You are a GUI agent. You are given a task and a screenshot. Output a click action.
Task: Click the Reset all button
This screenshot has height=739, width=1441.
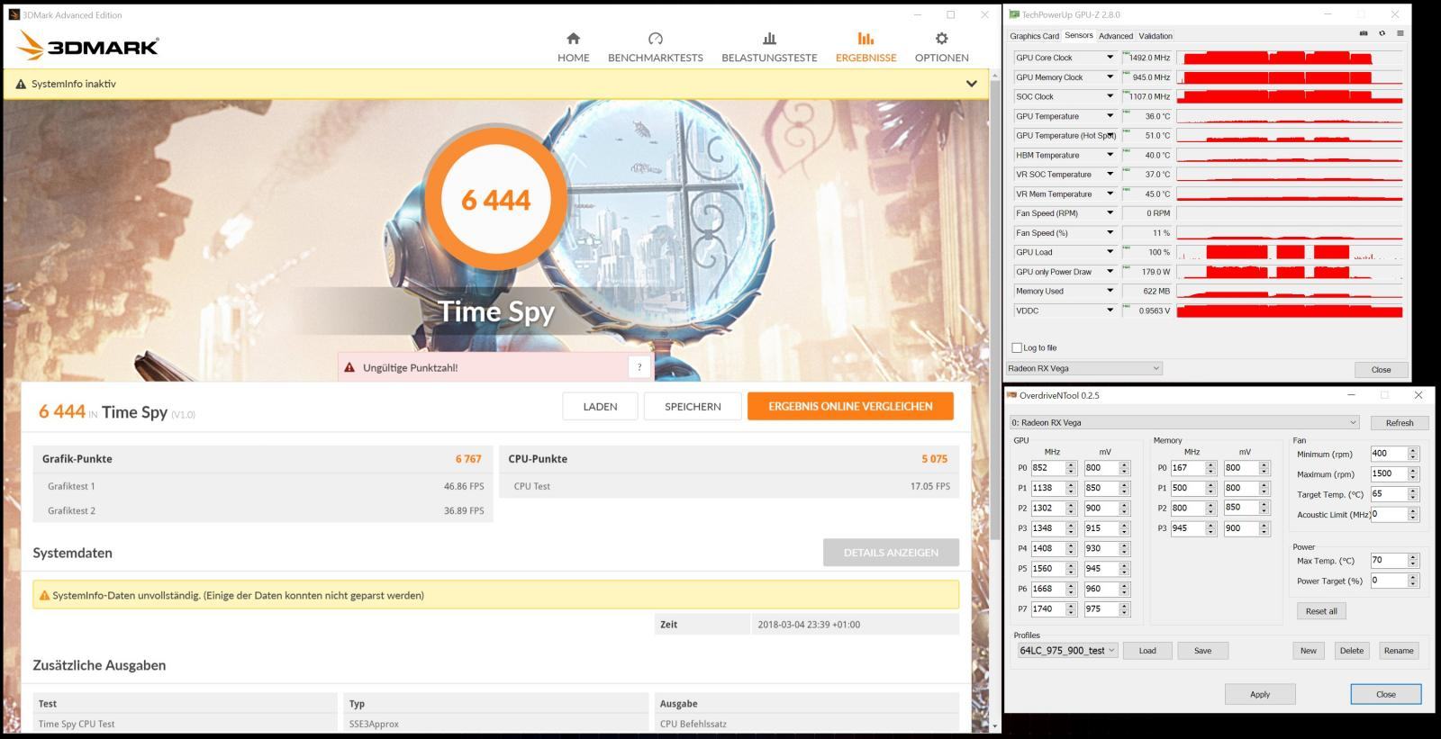tap(1321, 611)
